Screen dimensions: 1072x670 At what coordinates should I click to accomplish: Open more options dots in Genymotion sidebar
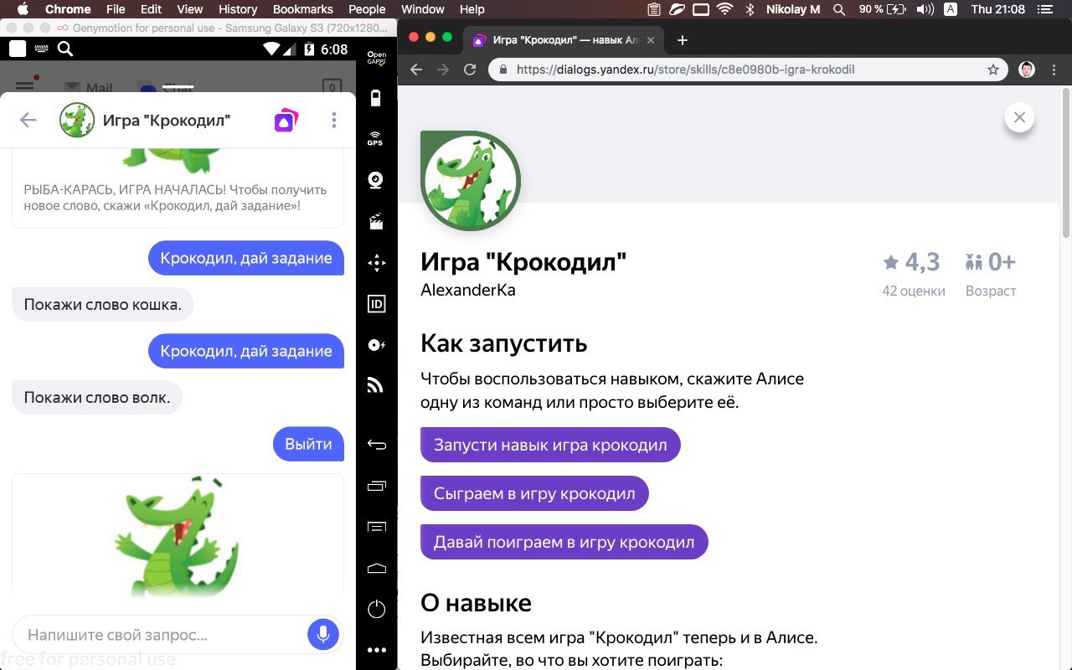click(x=376, y=650)
